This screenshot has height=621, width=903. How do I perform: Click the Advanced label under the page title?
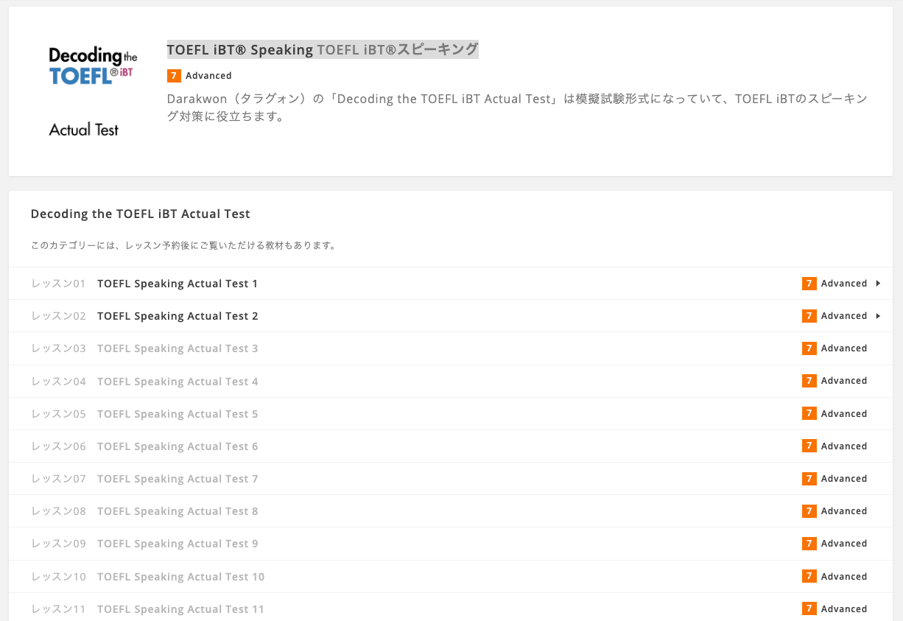[208, 76]
